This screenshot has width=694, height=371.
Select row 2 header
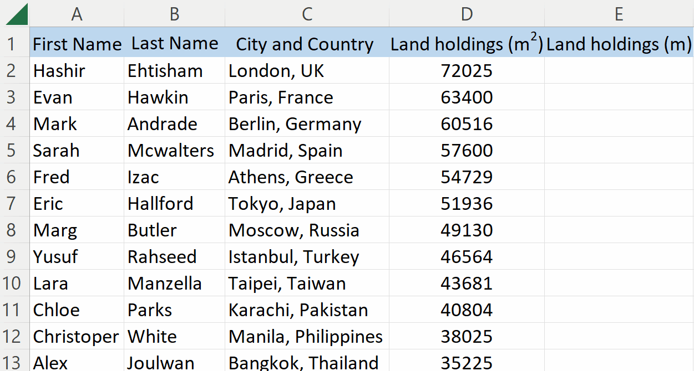(14, 70)
